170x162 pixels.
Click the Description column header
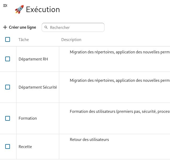point(71,40)
